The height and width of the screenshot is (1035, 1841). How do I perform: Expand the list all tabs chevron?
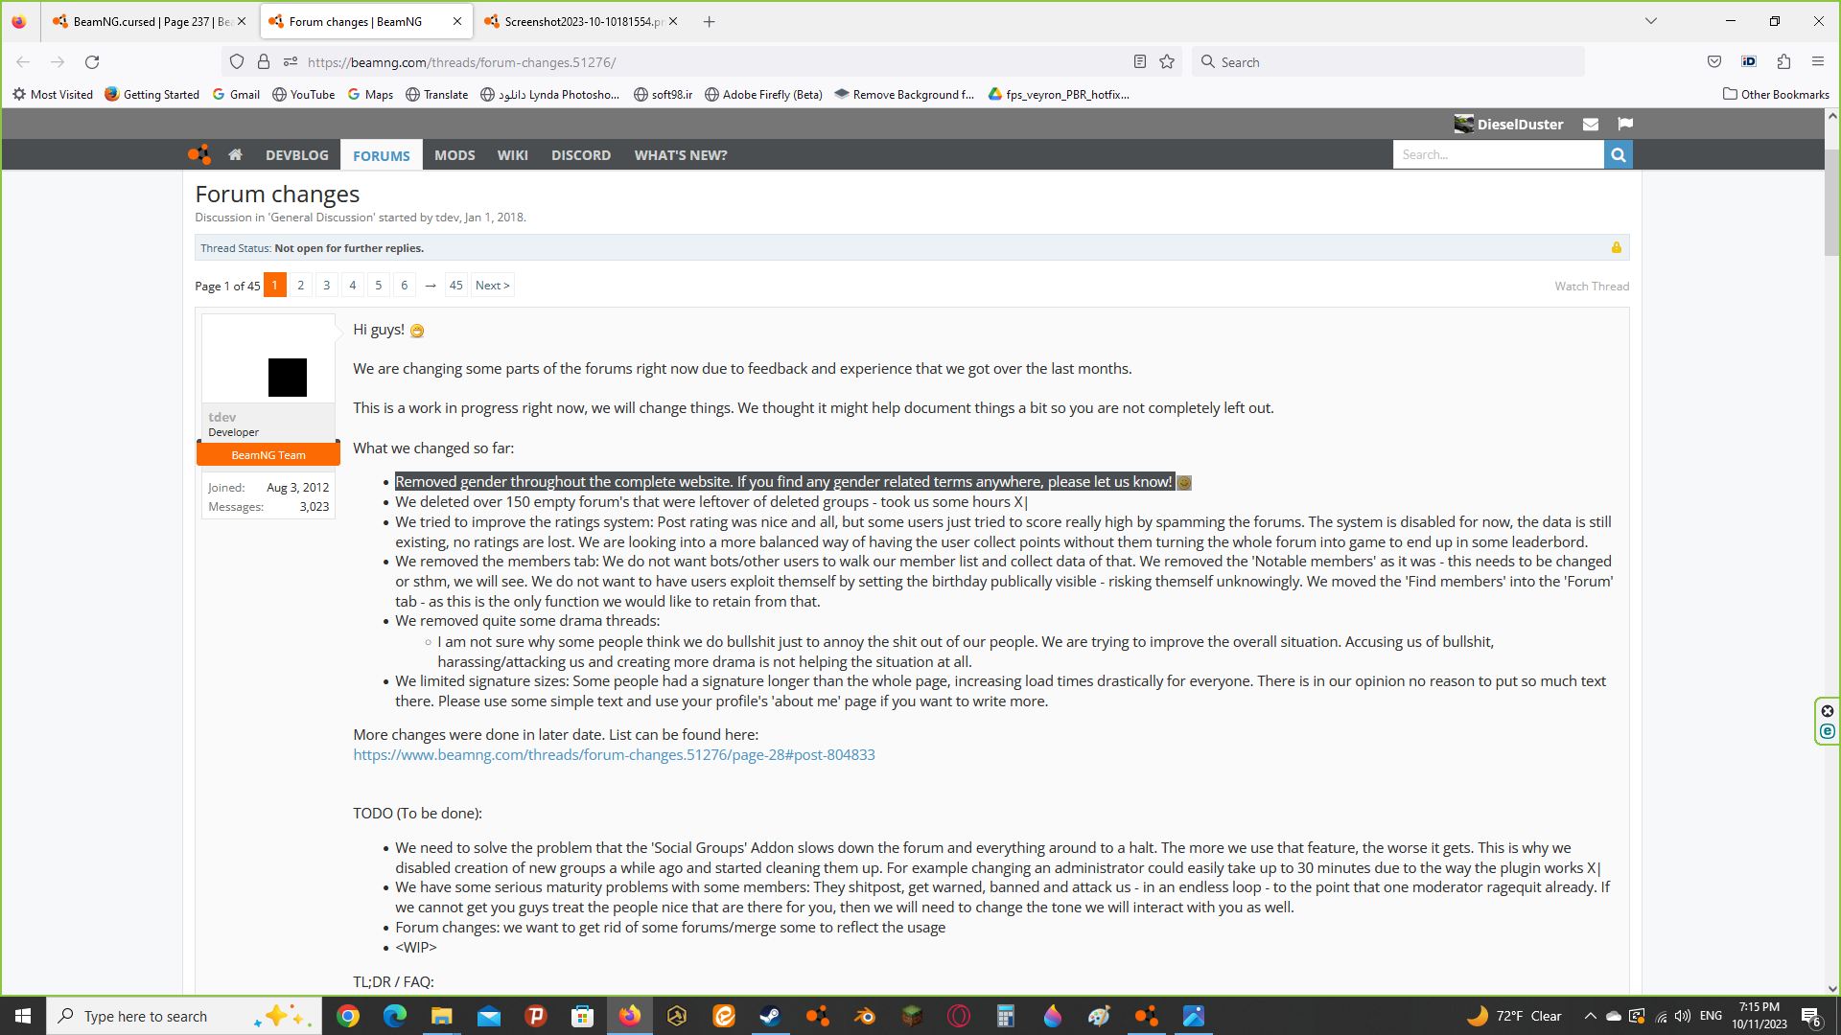[x=1651, y=21]
